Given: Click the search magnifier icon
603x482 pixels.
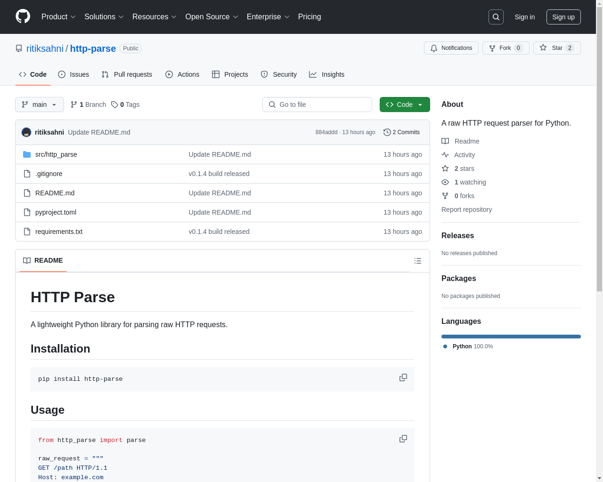Looking at the screenshot, I should pos(496,17).
